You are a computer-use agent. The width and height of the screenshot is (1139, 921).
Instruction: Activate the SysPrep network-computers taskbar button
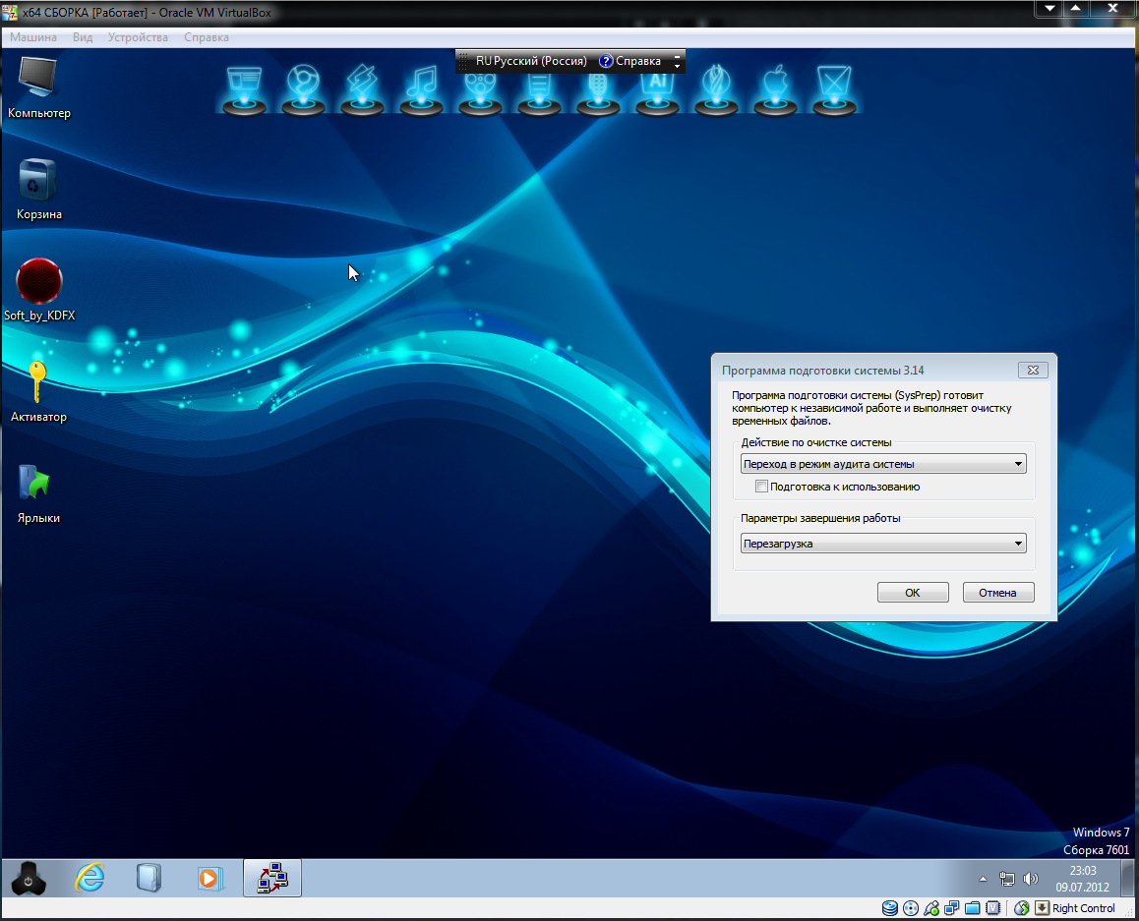coord(272,878)
